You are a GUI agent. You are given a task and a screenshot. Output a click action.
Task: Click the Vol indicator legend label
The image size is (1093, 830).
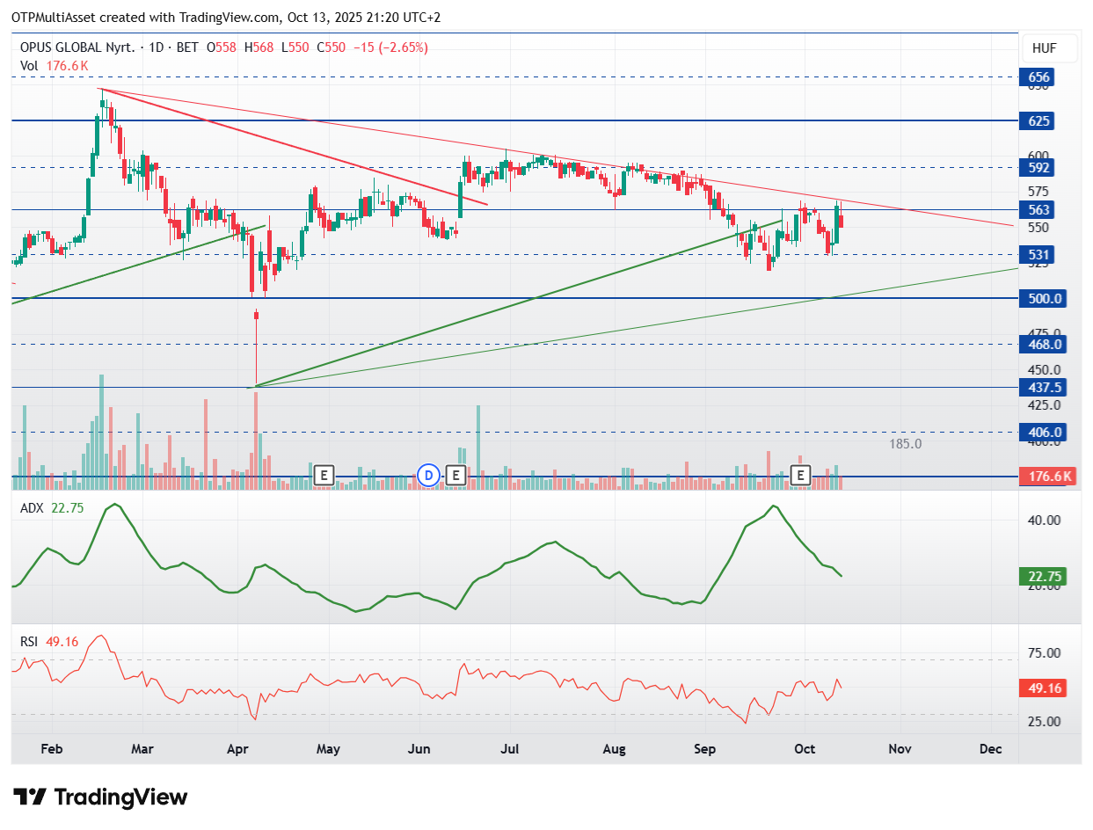pyautogui.click(x=29, y=65)
